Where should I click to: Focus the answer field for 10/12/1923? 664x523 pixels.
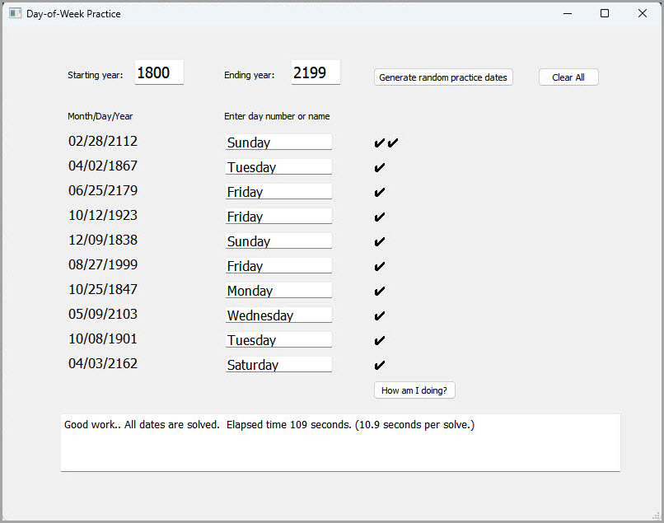(278, 216)
